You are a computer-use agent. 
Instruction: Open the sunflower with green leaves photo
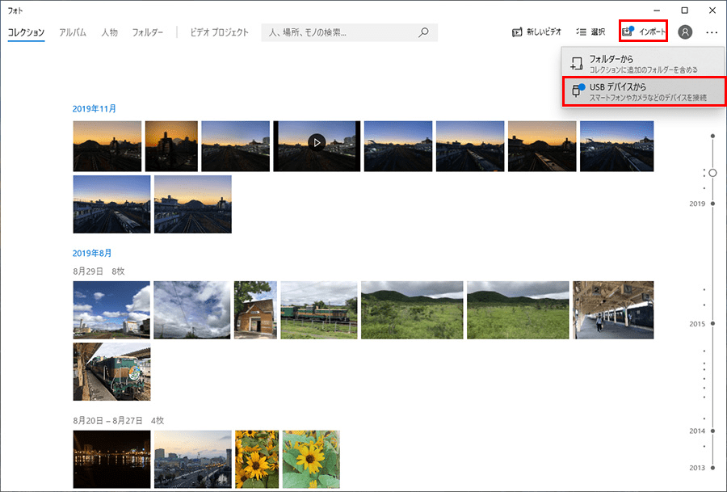pos(311,459)
